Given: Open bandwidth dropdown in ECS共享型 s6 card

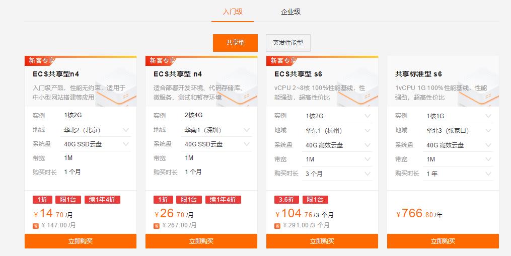Looking at the screenshot, I should (337, 159).
